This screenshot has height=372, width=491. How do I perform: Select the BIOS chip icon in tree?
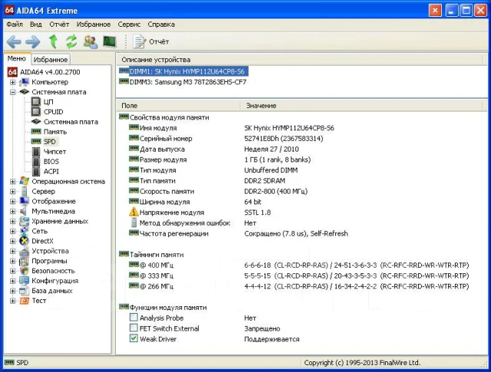[36, 162]
